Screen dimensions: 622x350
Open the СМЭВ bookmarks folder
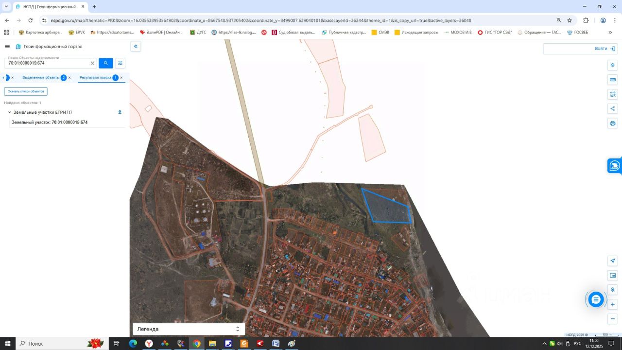point(380,33)
